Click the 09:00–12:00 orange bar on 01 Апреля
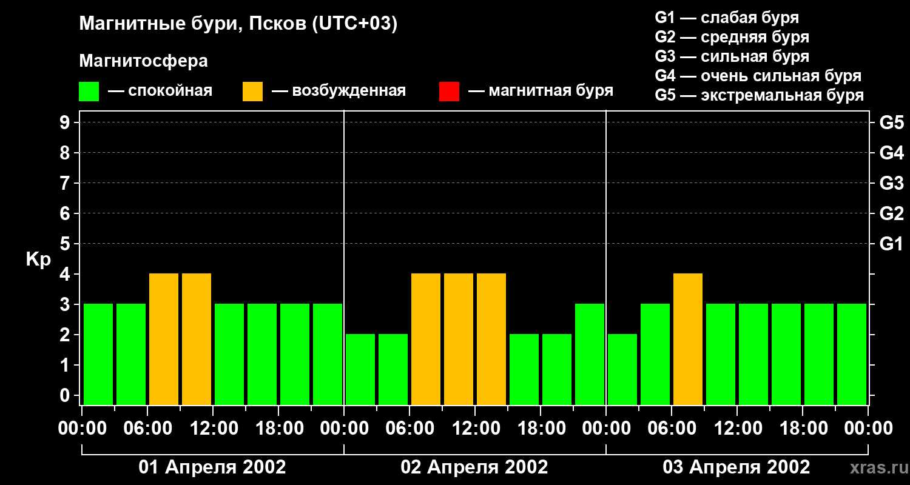 coord(197,339)
